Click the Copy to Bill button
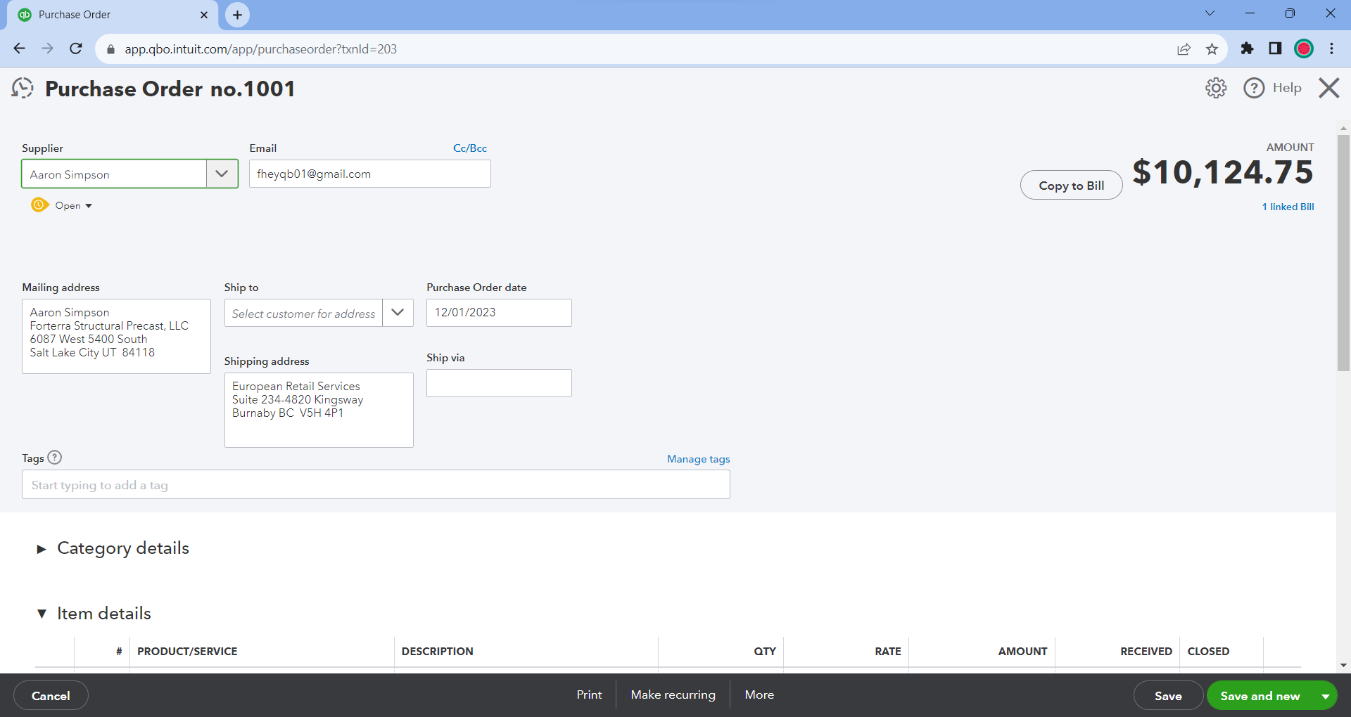The image size is (1351, 717). click(1071, 185)
